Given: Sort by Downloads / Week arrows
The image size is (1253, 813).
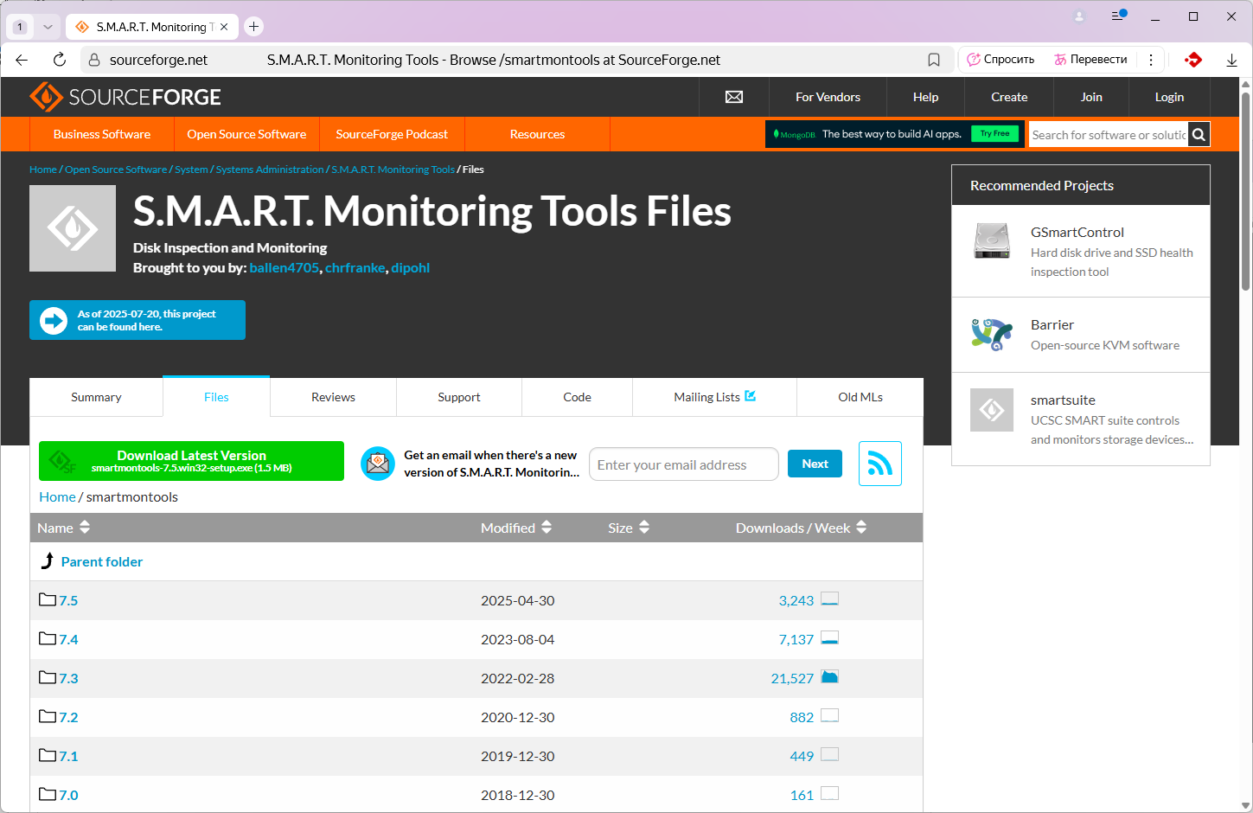Looking at the screenshot, I should coord(861,528).
